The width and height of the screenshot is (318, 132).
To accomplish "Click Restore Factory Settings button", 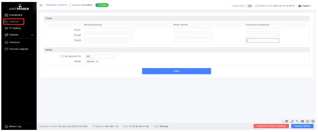I will [271, 126].
